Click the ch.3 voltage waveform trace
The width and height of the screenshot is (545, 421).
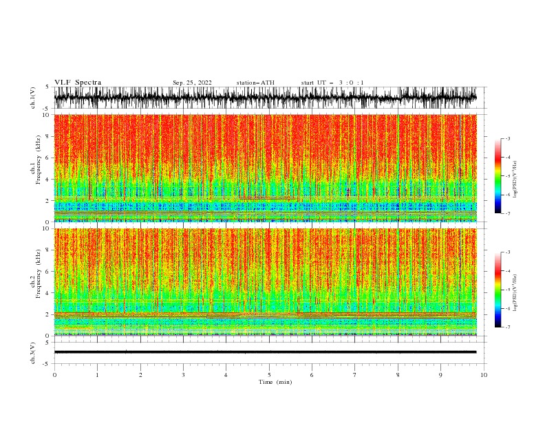coord(265,352)
